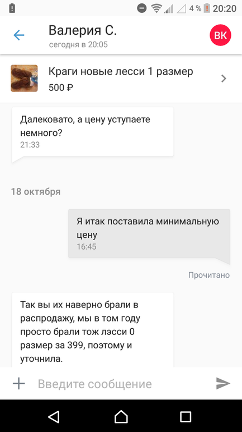Select the message mentioning размер за 399
The width and height of the screenshot is (242, 432).
(x=93, y=330)
